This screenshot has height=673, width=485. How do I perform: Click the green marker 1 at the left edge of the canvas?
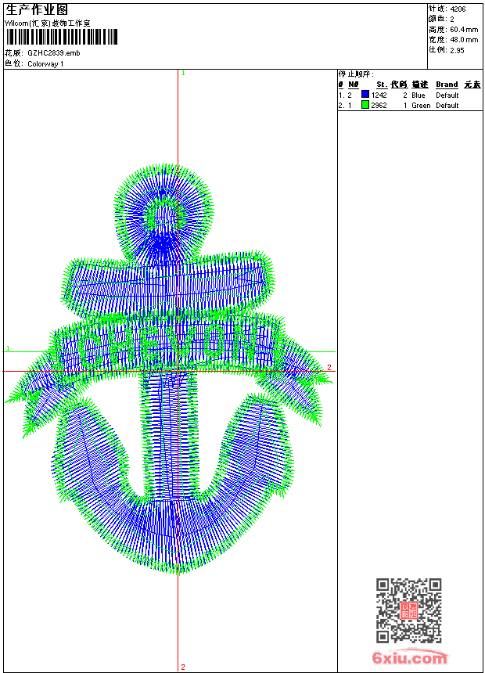(x=8, y=347)
